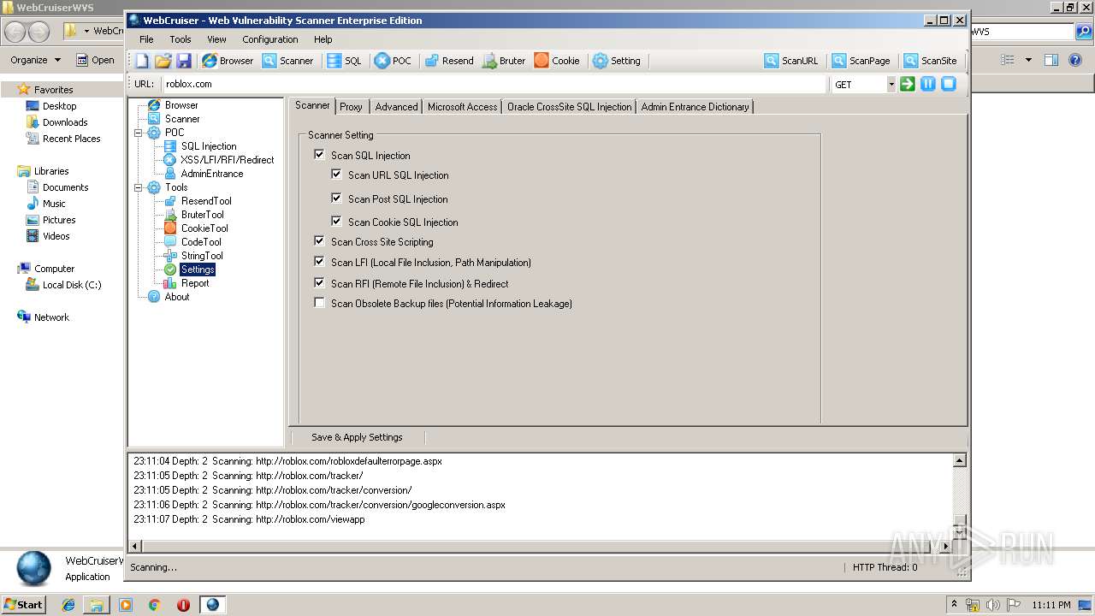Click the Windows Start button
Screen dimensions: 1095x616
24,604
